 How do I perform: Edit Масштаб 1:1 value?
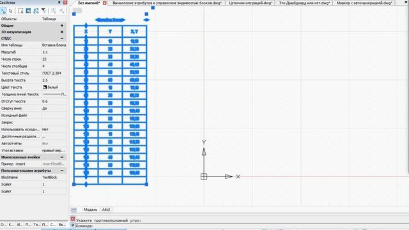(x=54, y=52)
